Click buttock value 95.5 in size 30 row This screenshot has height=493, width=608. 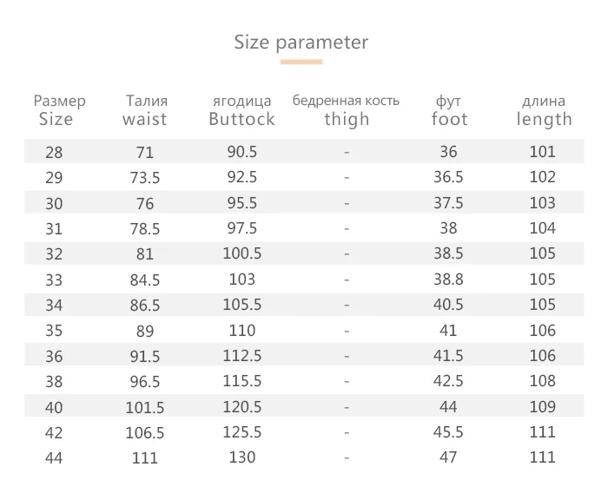242,203
